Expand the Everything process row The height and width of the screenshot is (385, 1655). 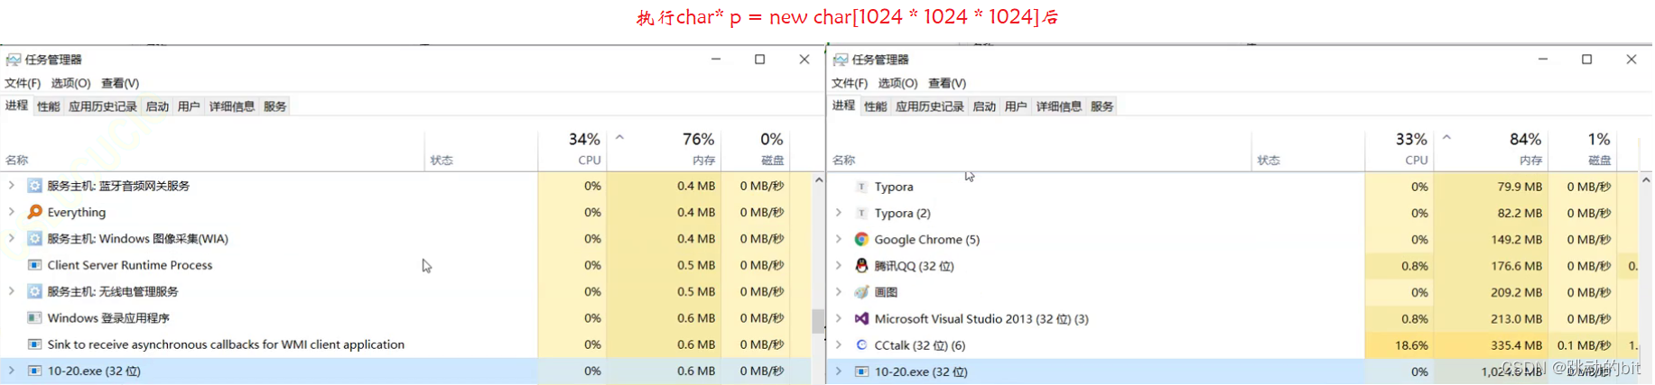11,212
